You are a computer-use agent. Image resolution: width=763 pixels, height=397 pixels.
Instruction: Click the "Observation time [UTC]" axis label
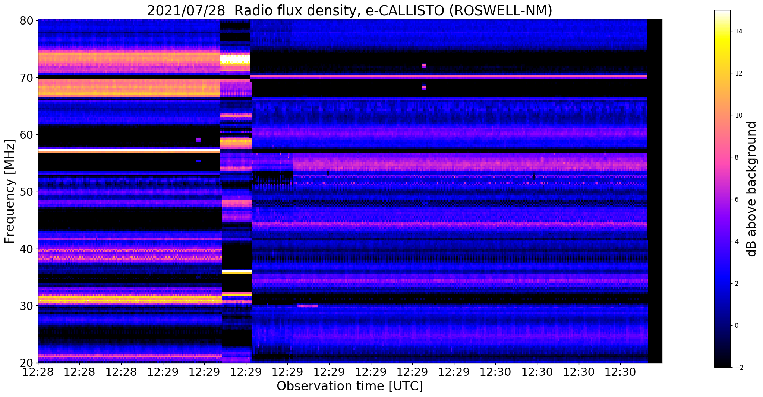pos(350,386)
